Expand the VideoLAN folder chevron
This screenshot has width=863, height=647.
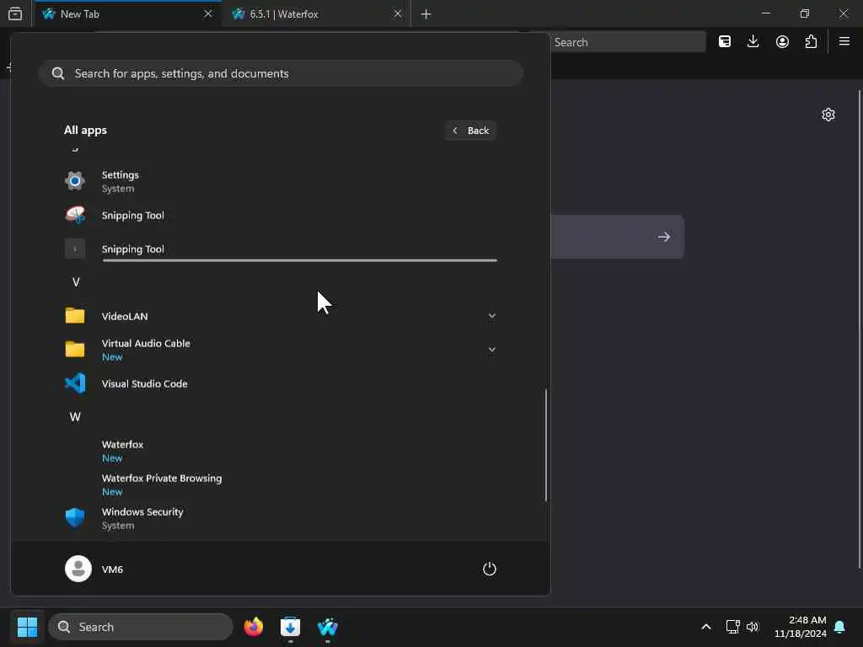click(492, 316)
